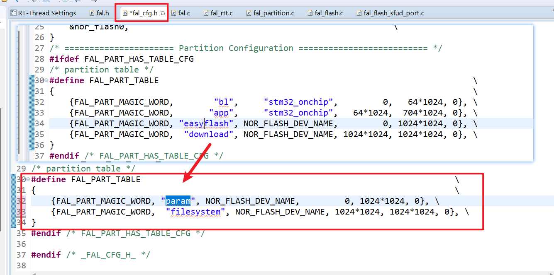The image size is (554, 275).
Task: Switch to the fal_rtt.c tab
Action: [x=218, y=13]
